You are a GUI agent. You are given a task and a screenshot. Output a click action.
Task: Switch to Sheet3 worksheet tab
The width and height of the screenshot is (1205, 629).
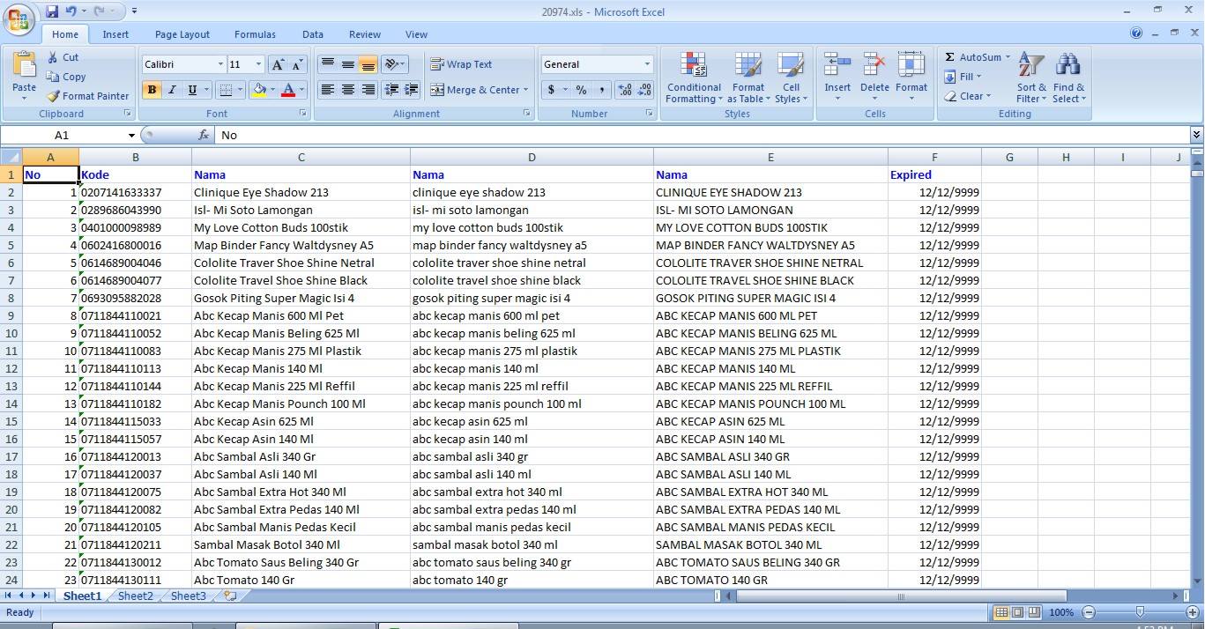click(x=188, y=596)
